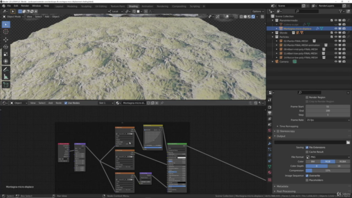
Task: Click the outliner filter funnel icon
Action: tap(340, 11)
